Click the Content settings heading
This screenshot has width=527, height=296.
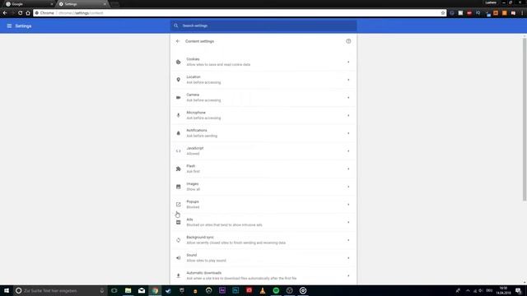[x=199, y=41]
